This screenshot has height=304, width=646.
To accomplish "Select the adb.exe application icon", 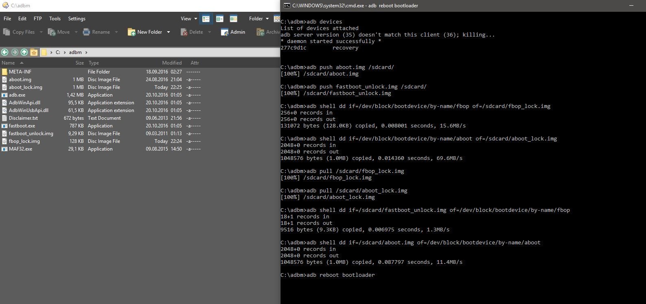I will (4, 95).
